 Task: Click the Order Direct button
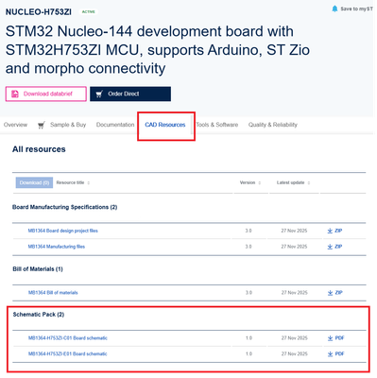tap(130, 94)
